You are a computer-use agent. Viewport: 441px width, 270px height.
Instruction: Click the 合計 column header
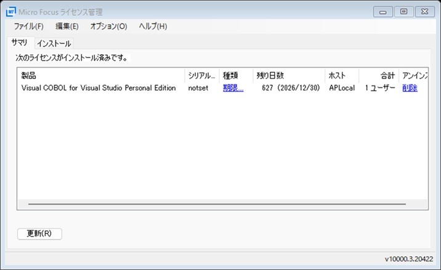(x=379, y=75)
